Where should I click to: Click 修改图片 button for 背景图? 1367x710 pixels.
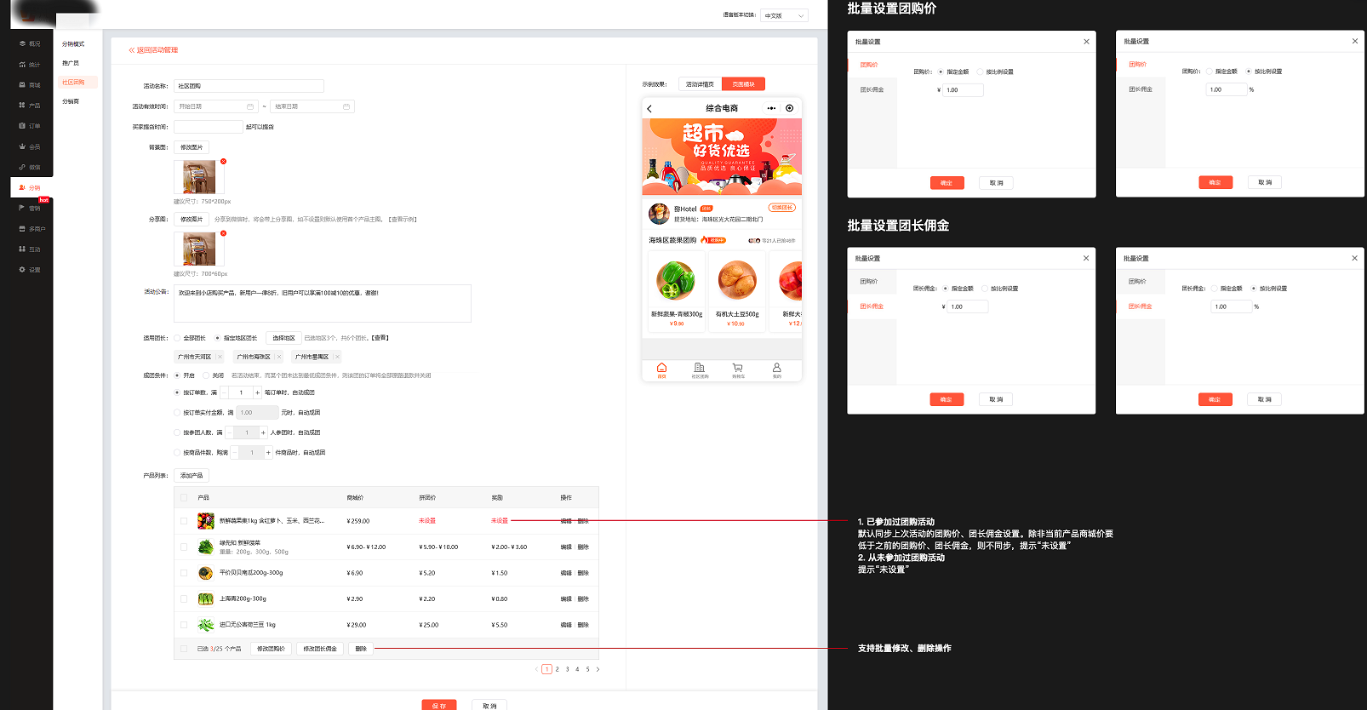[192, 147]
